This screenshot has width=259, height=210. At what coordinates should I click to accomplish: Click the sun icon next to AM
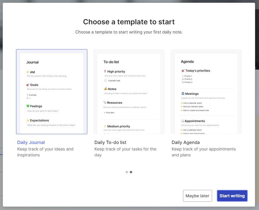pyautogui.click(x=28, y=72)
